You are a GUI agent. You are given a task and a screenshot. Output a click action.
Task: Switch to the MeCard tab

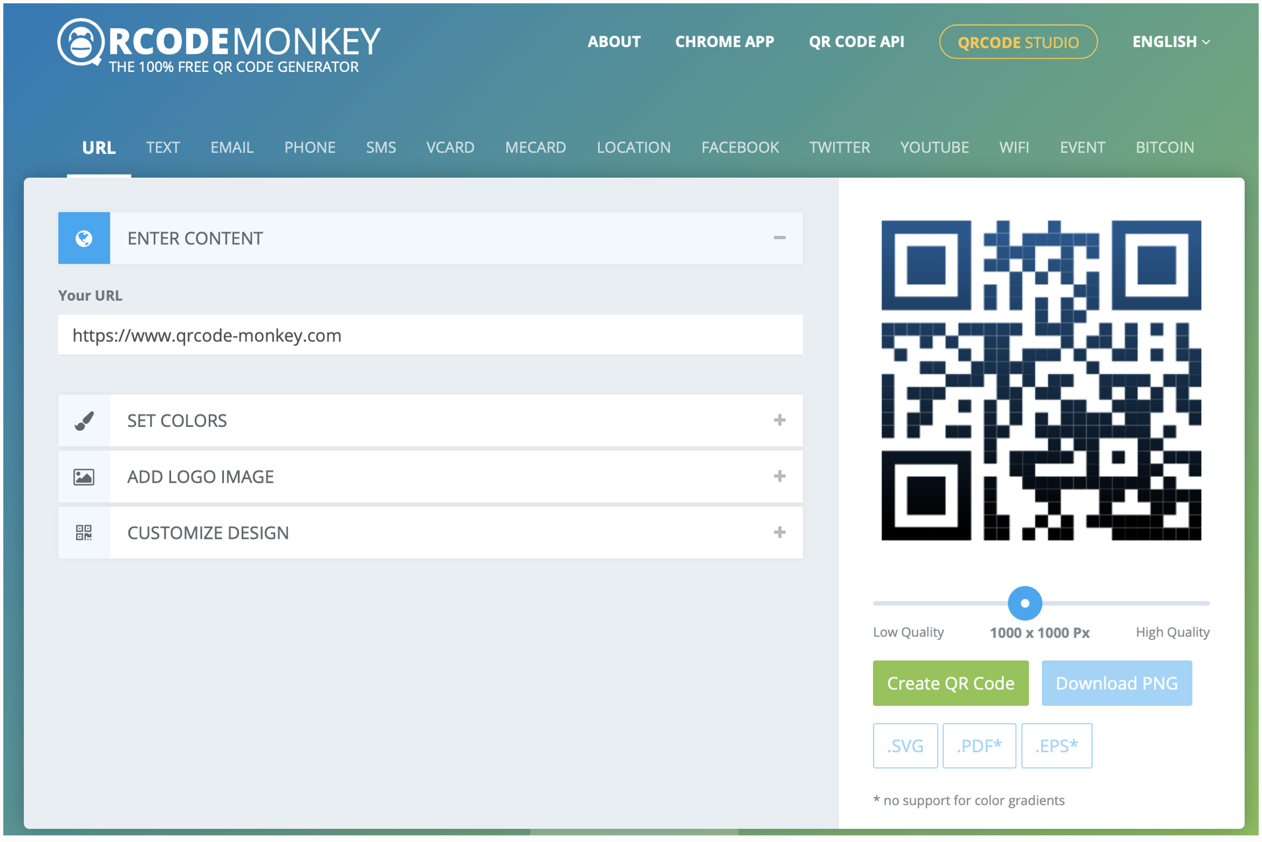(535, 147)
